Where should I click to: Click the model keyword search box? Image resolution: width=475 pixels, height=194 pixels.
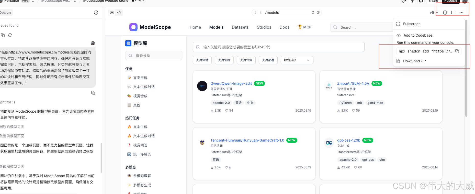[x=278, y=47]
